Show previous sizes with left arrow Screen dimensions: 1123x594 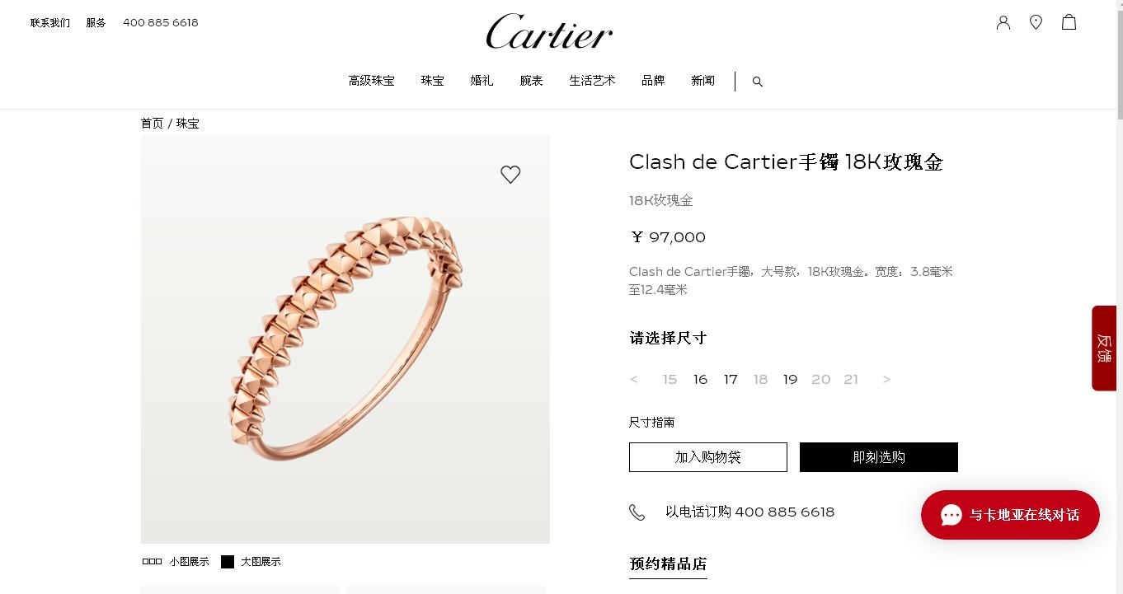634,380
